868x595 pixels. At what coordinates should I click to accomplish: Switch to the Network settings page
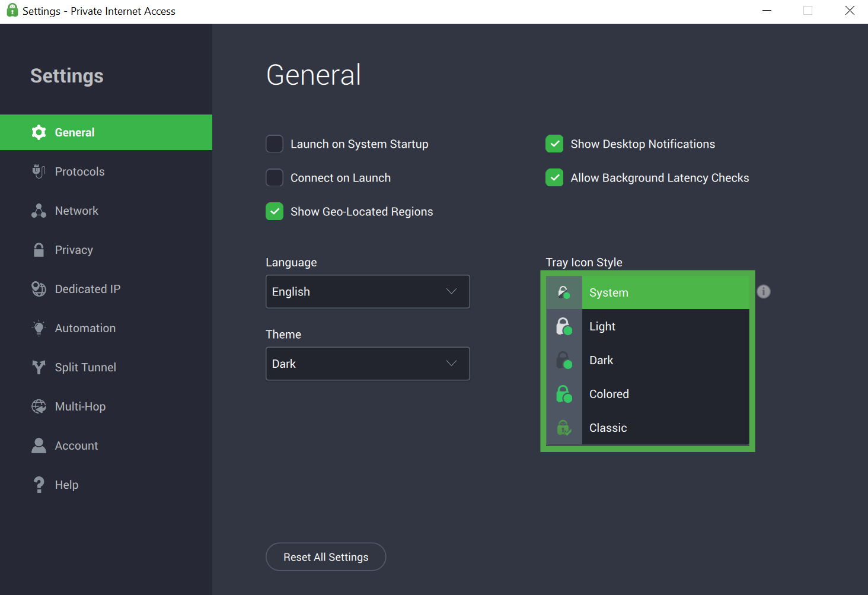click(106, 211)
